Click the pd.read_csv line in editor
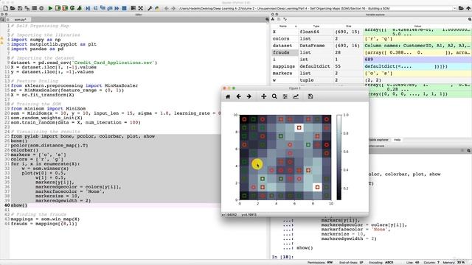This screenshot has width=472, height=265. click(x=84, y=63)
